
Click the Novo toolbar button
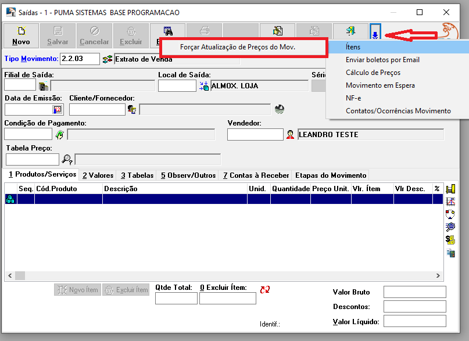coord(21,35)
